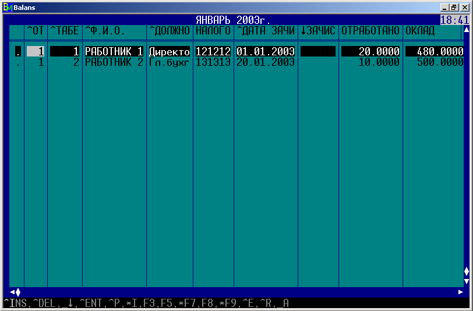The image size is (473, 311).
Task: Click the vertical scrollbar down arrow
Action: click(467, 281)
